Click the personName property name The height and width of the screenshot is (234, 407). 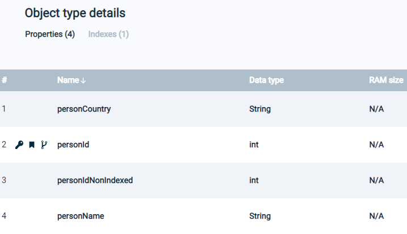tap(81, 216)
